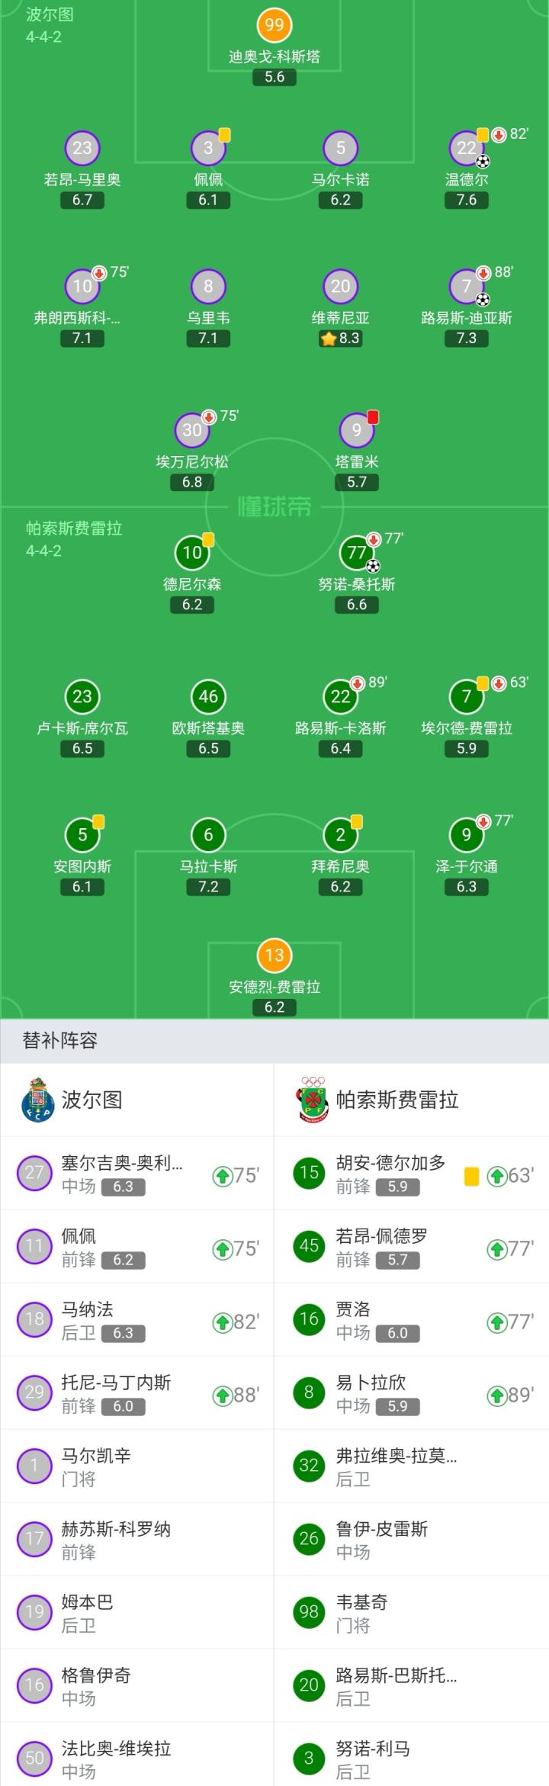Viewport: 549px width, 1786px height.
Task: Select goalkeeper 安德烈-费雷拉 number 13
Action: click(274, 956)
